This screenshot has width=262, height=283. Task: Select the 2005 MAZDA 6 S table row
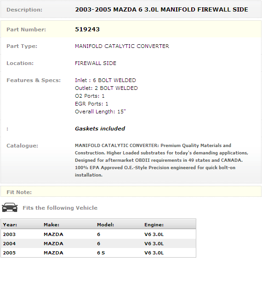[x=98, y=253]
